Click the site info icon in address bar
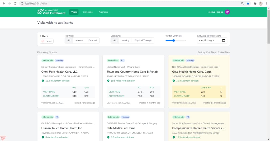The image size is (270, 141). (x=22, y=3)
